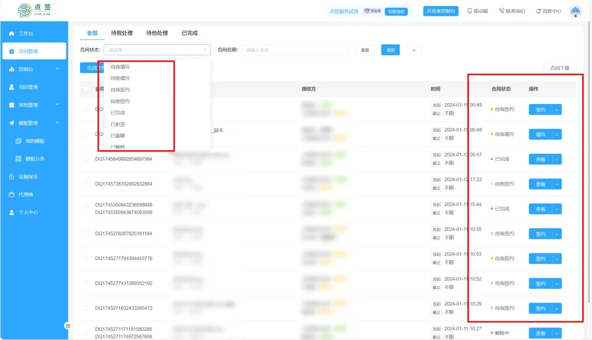Click 签约 button for the 10:53 row
Screen dimensions: 592x340
(x=540, y=259)
